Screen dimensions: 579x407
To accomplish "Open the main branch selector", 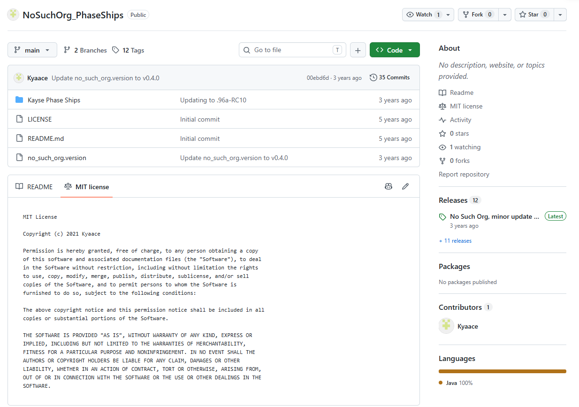I will (x=32, y=50).
